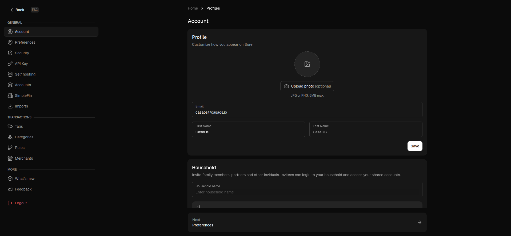Focus the Household name input field

[307, 192]
